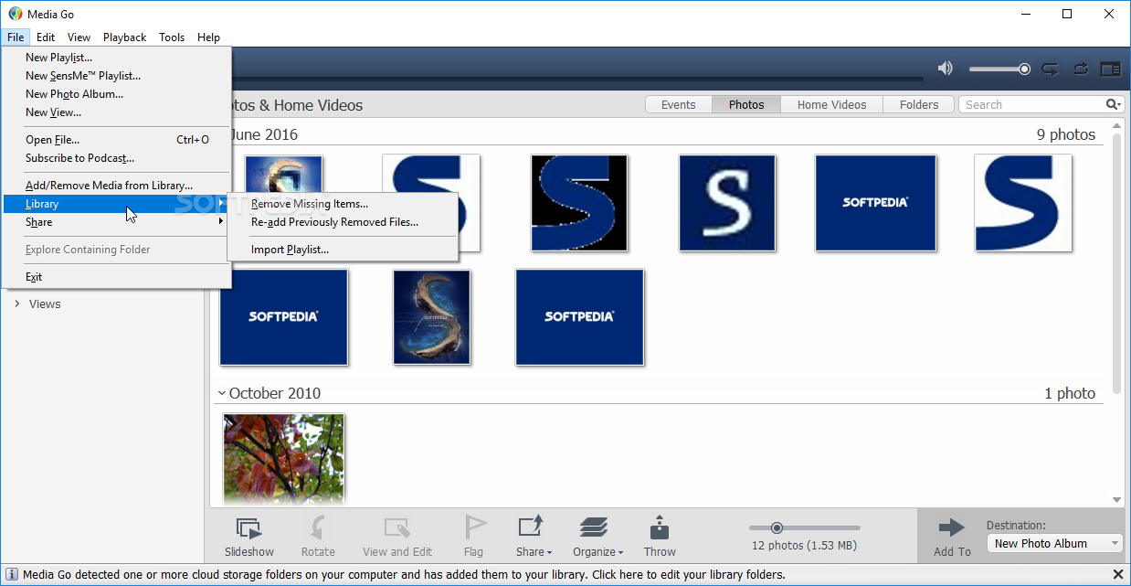Open the Edit menu
This screenshot has height=586, width=1131.
pyautogui.click(x=46, y=37)
